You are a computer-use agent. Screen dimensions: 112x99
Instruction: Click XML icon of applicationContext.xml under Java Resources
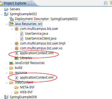(x=16, y=53)
